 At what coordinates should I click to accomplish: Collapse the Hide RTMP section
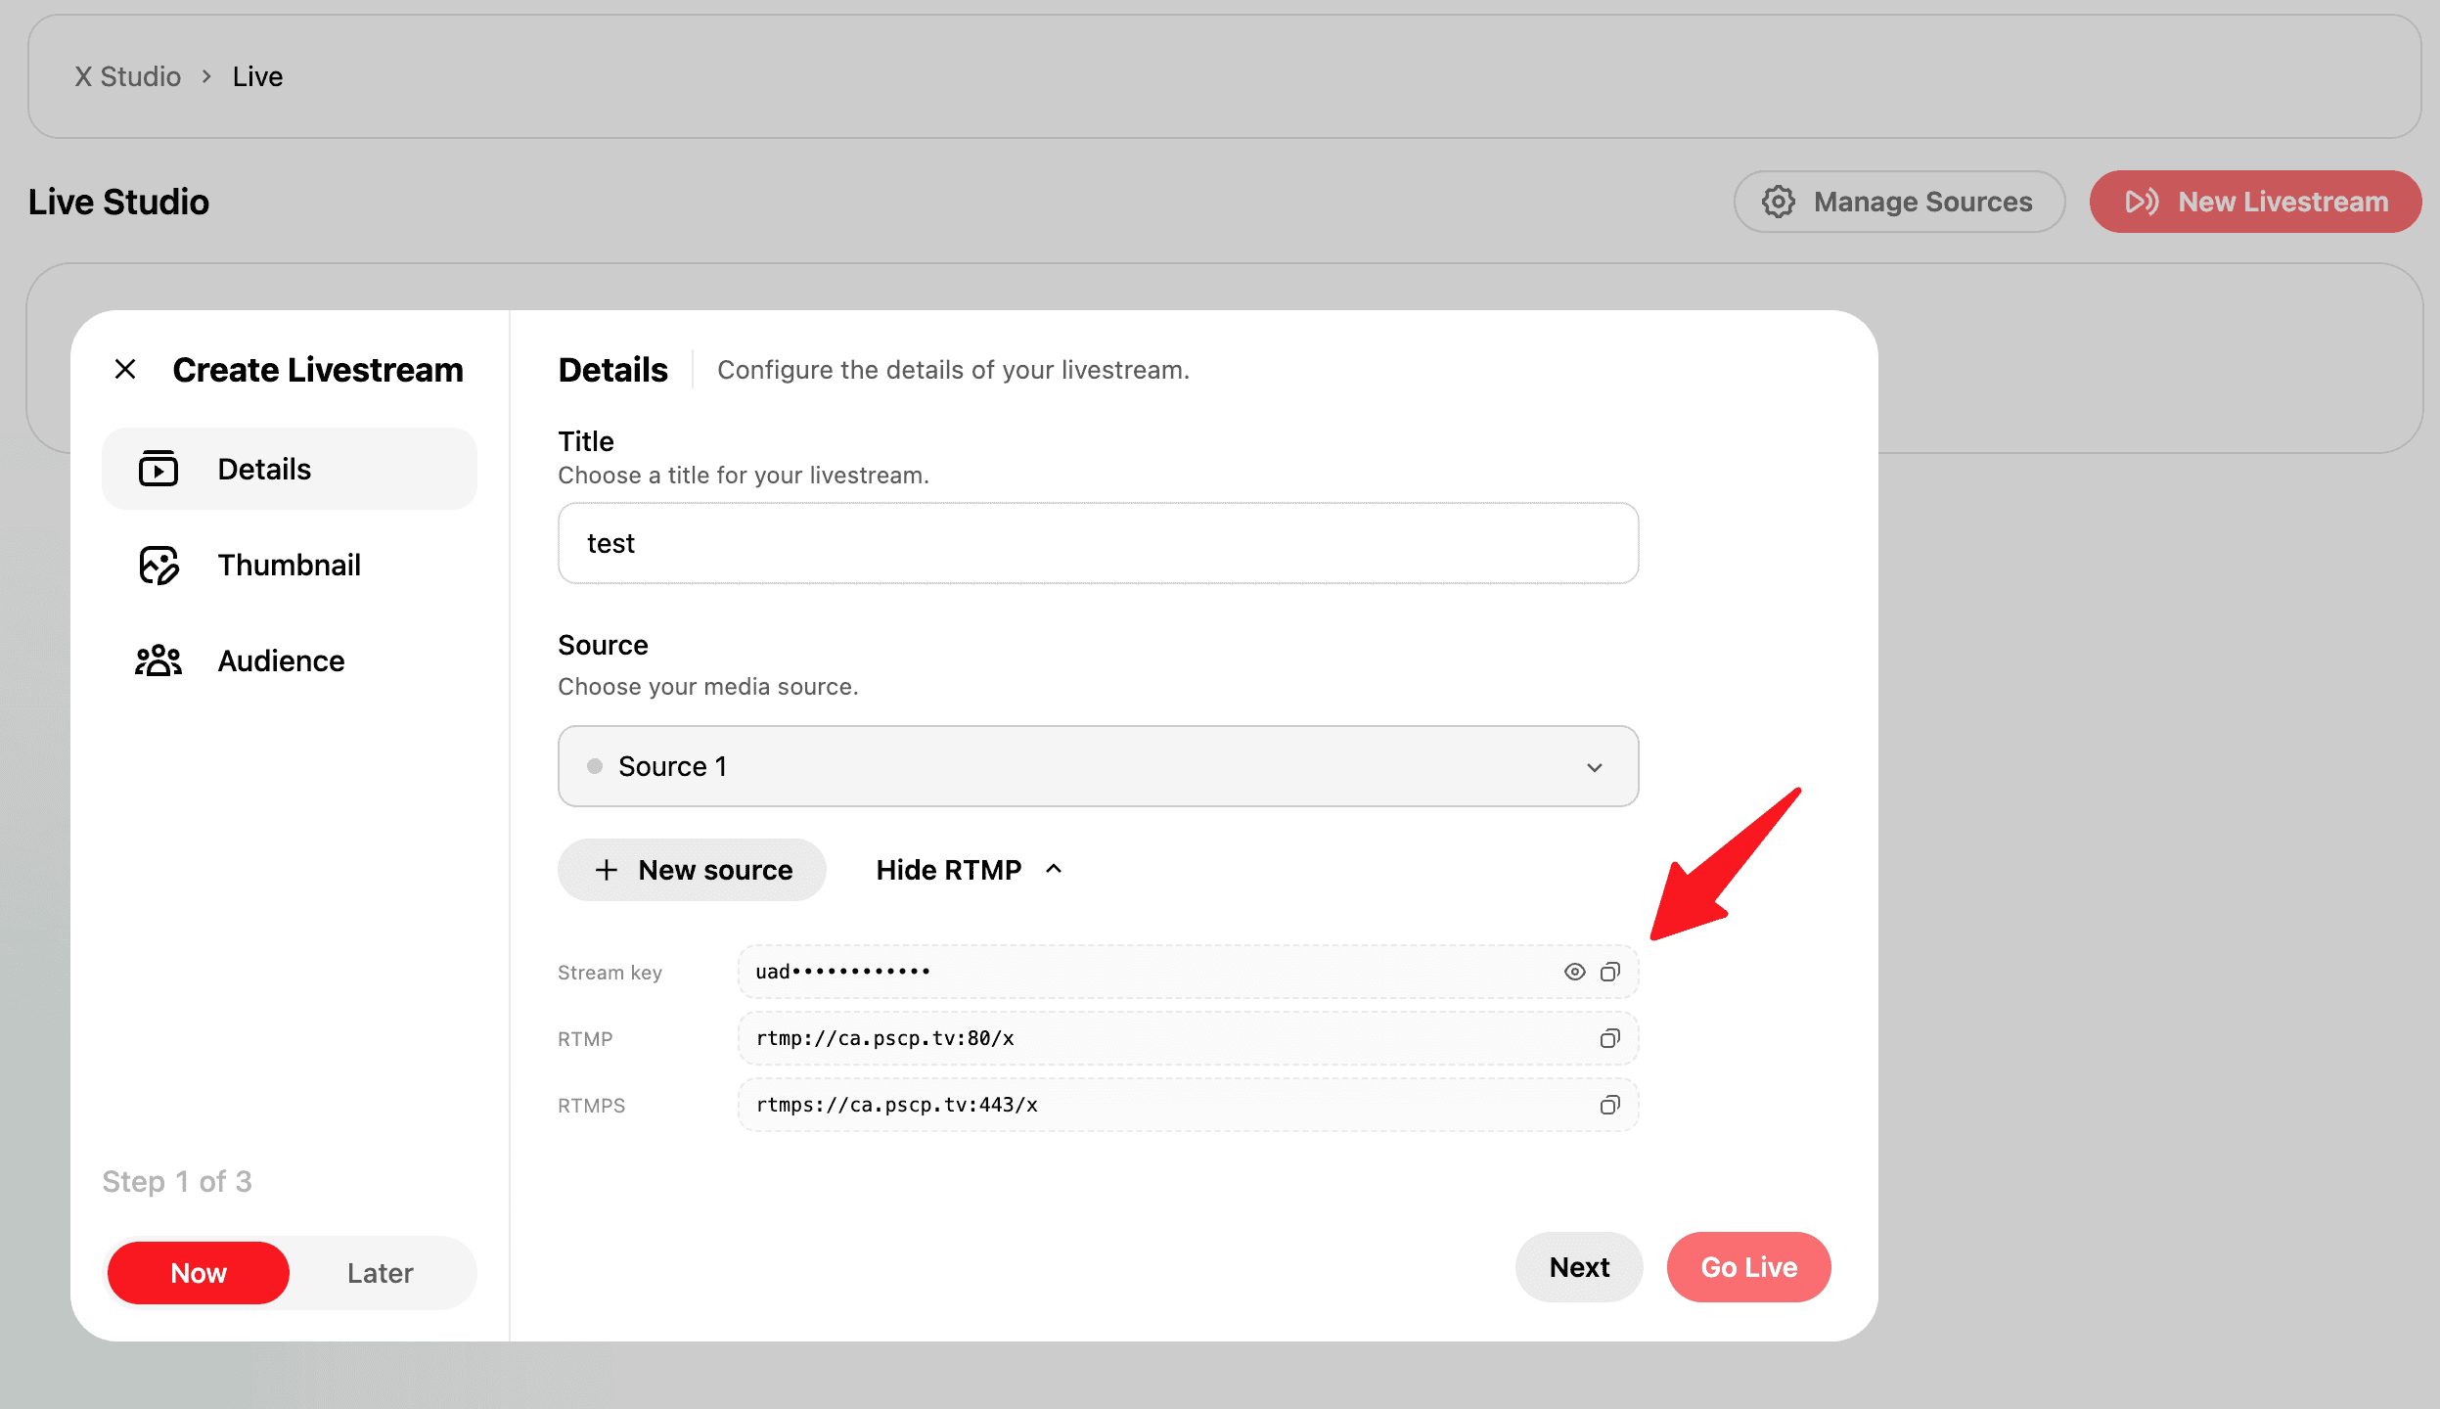[x=969, y=870]
